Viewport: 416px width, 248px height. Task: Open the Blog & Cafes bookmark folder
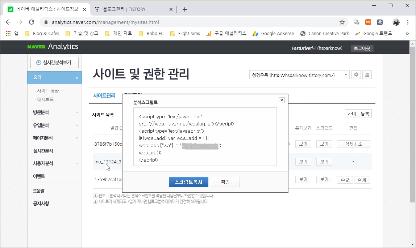[x=42, y=33]
